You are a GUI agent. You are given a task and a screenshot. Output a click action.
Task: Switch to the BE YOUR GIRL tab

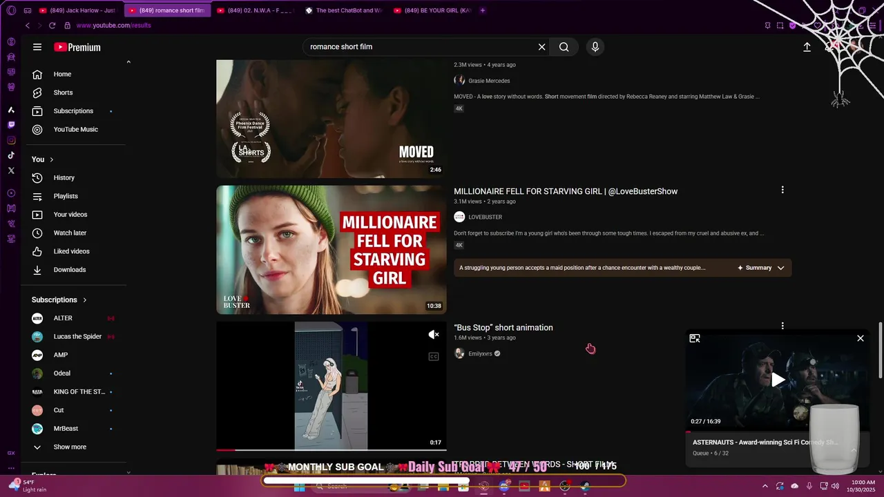(x=432, y=10)
